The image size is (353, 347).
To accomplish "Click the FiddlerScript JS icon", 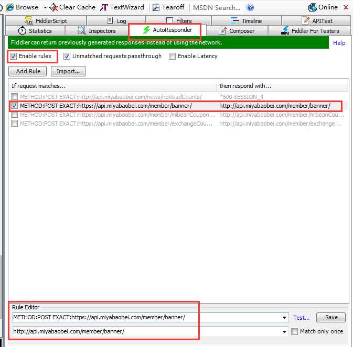I will (x=29, y=20).
